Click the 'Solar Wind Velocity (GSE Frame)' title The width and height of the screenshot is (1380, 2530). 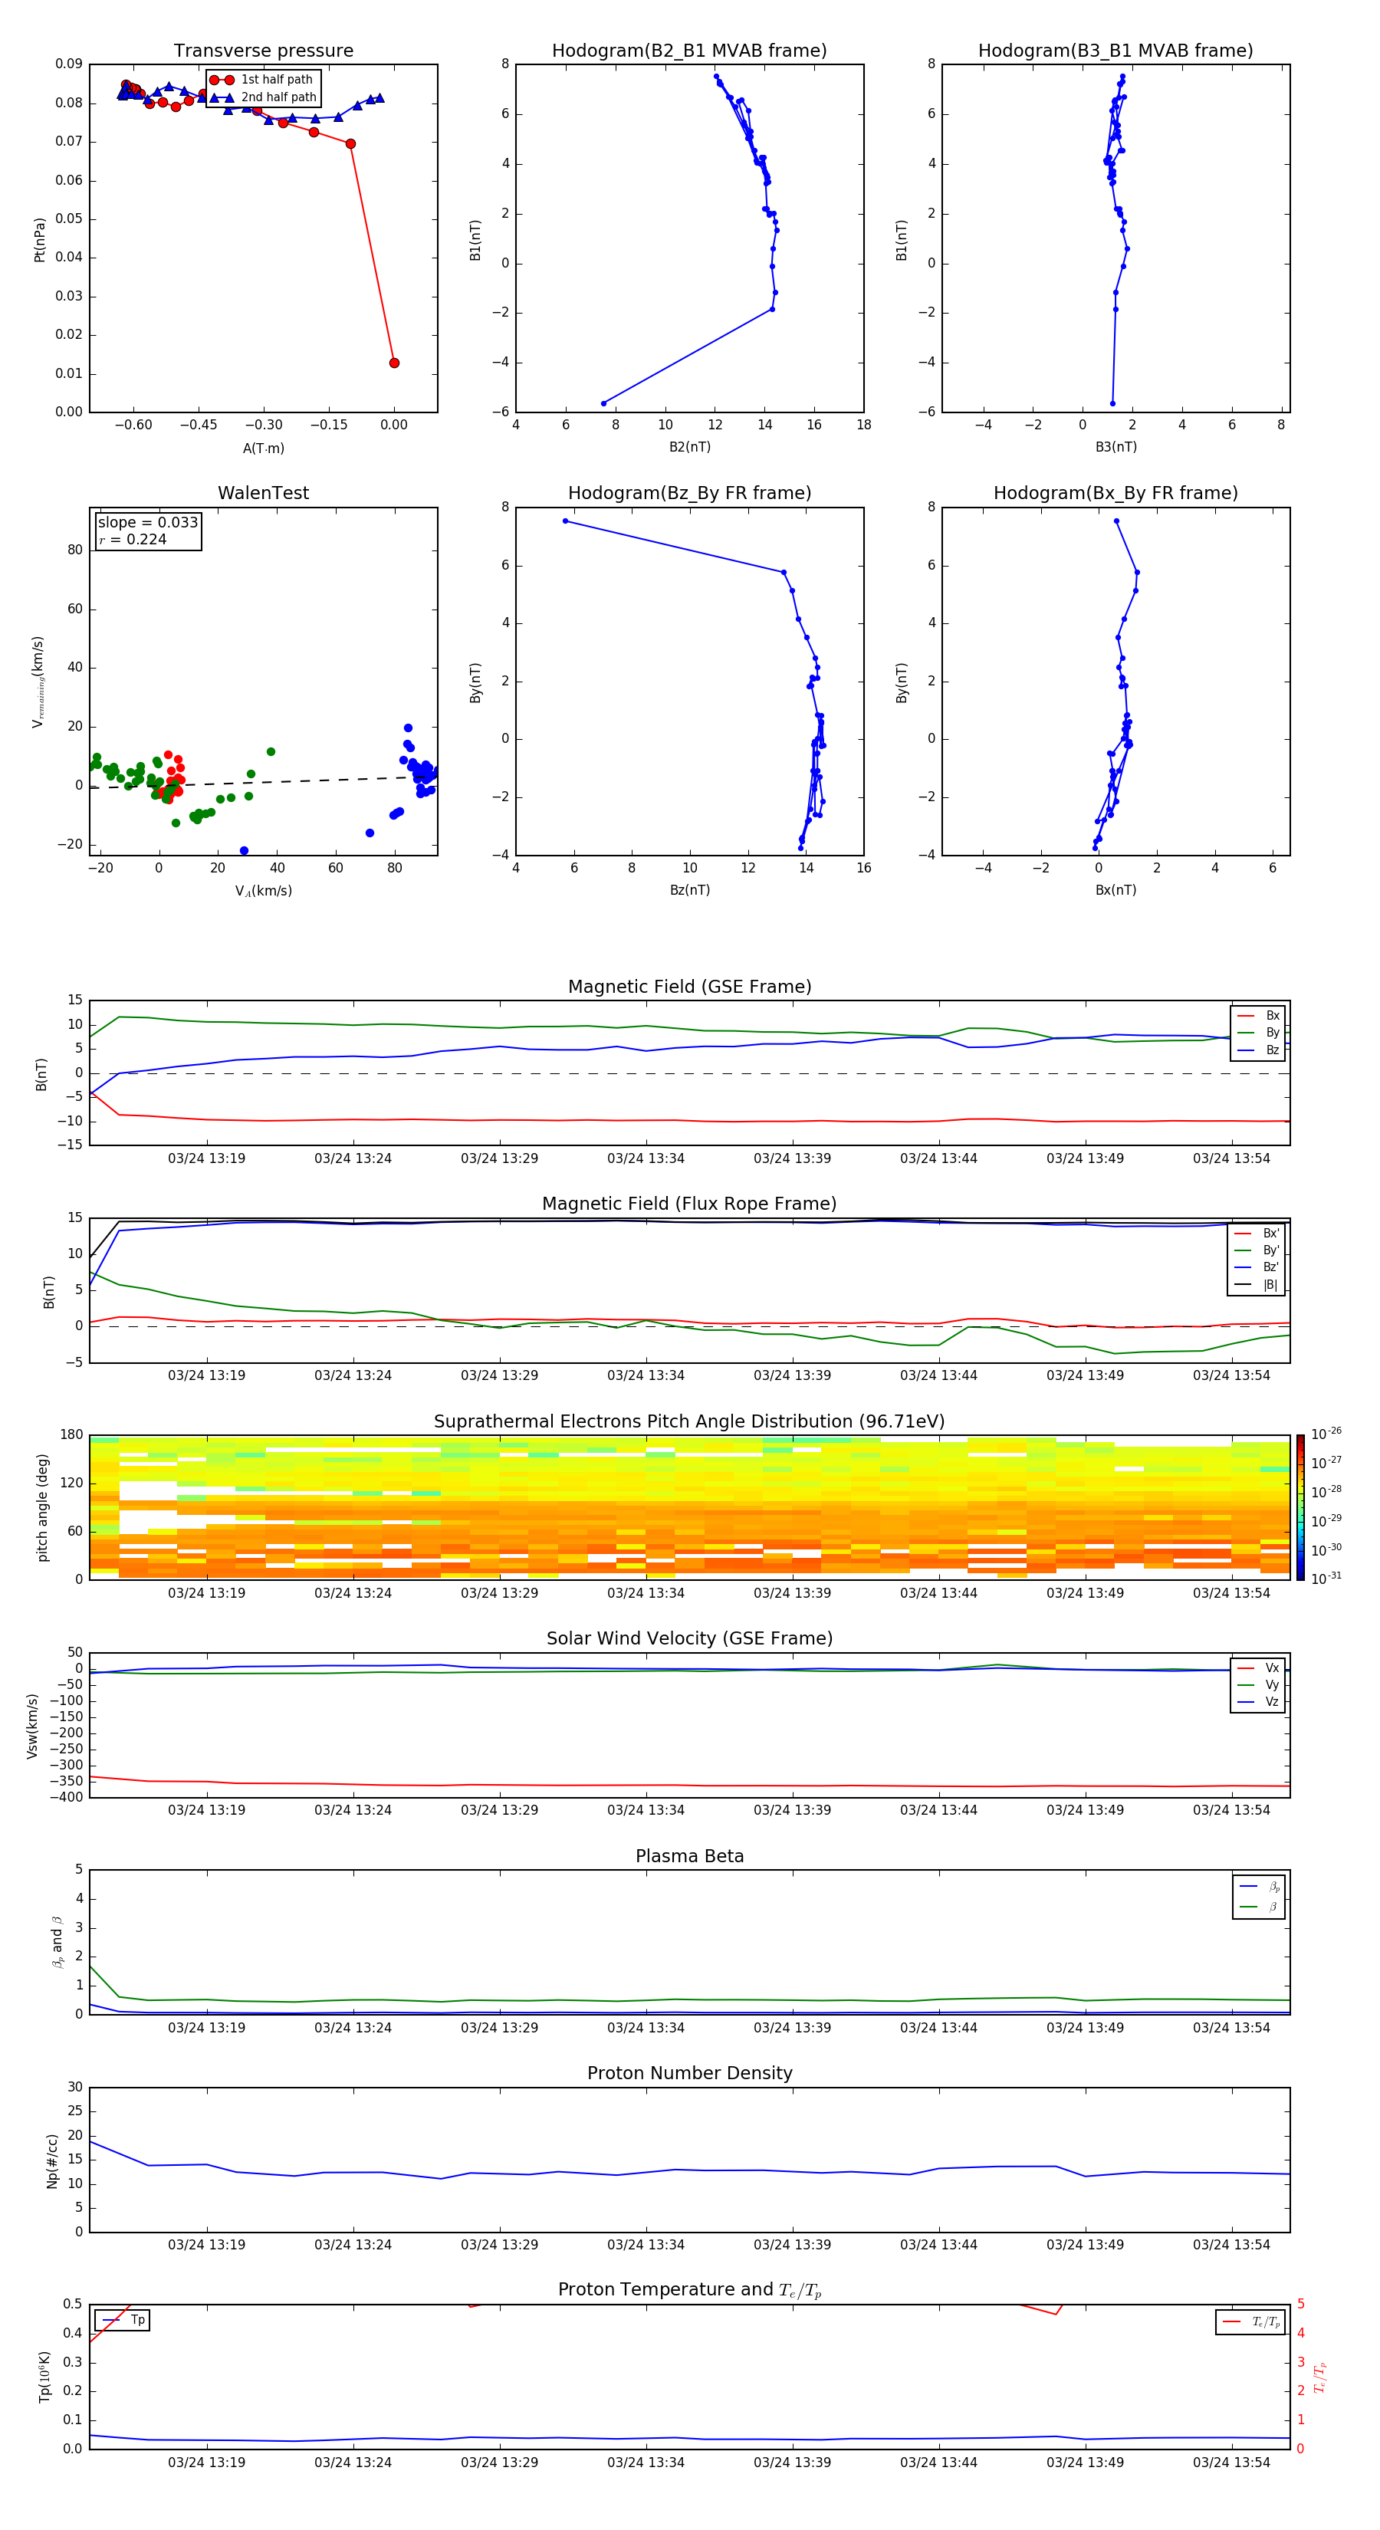coord(689,1638)
